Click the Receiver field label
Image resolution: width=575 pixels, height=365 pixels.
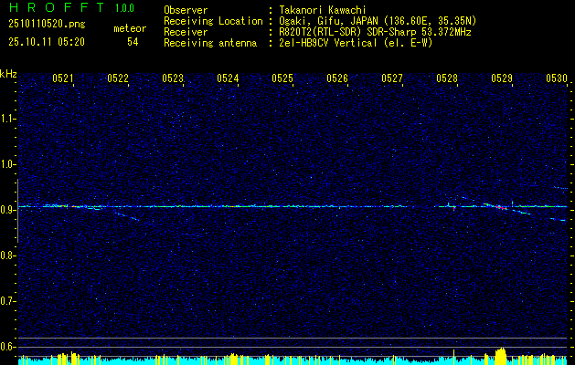point(186,32)
